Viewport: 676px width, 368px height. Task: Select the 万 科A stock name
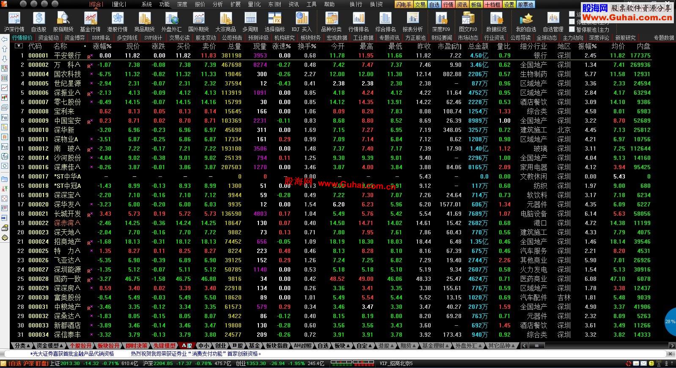[x=67, y=65]
